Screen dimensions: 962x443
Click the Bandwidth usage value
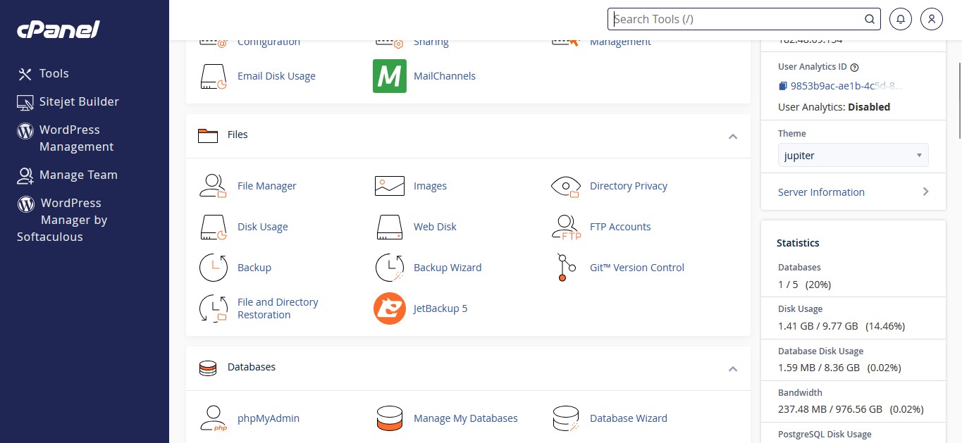(851, 409)
